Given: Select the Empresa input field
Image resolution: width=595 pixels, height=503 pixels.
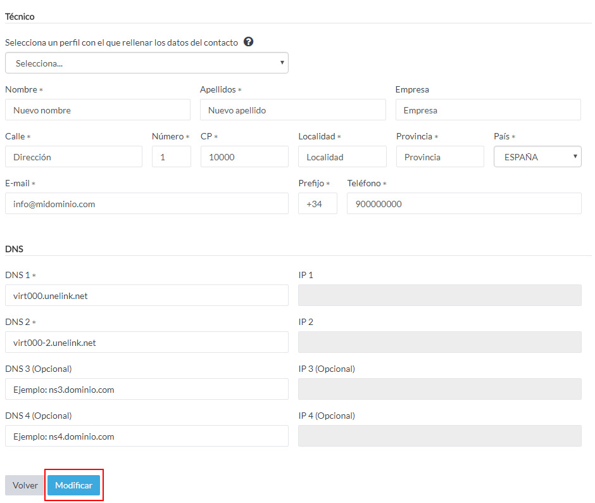Looking at the screenshot, I should [487, 110].
